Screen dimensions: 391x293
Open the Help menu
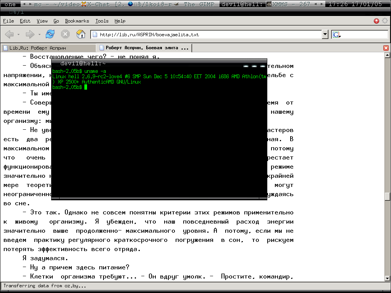point(120,21)
